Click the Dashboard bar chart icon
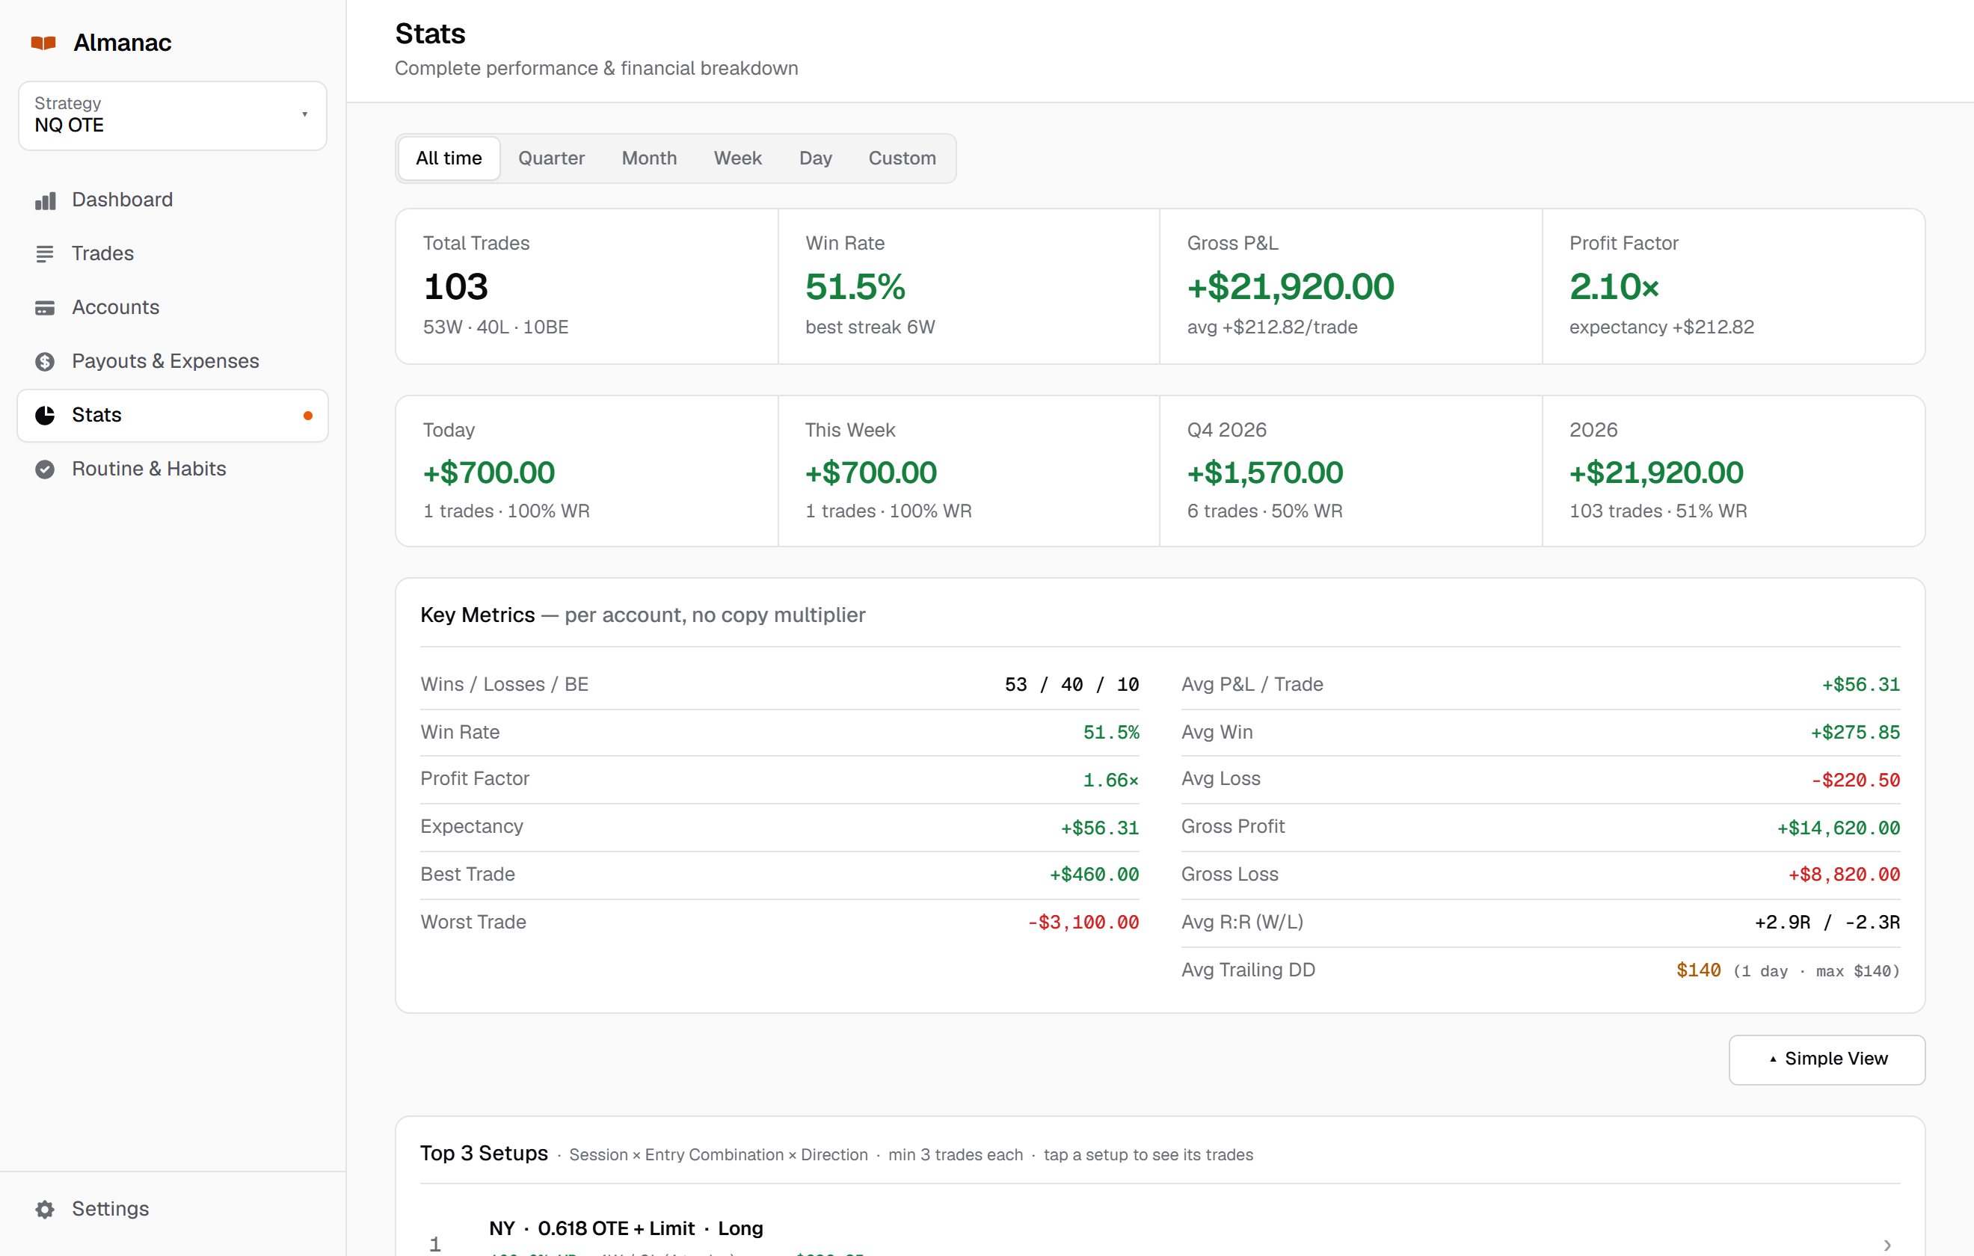The image size is (1974, 1256). tap(45, 201)
